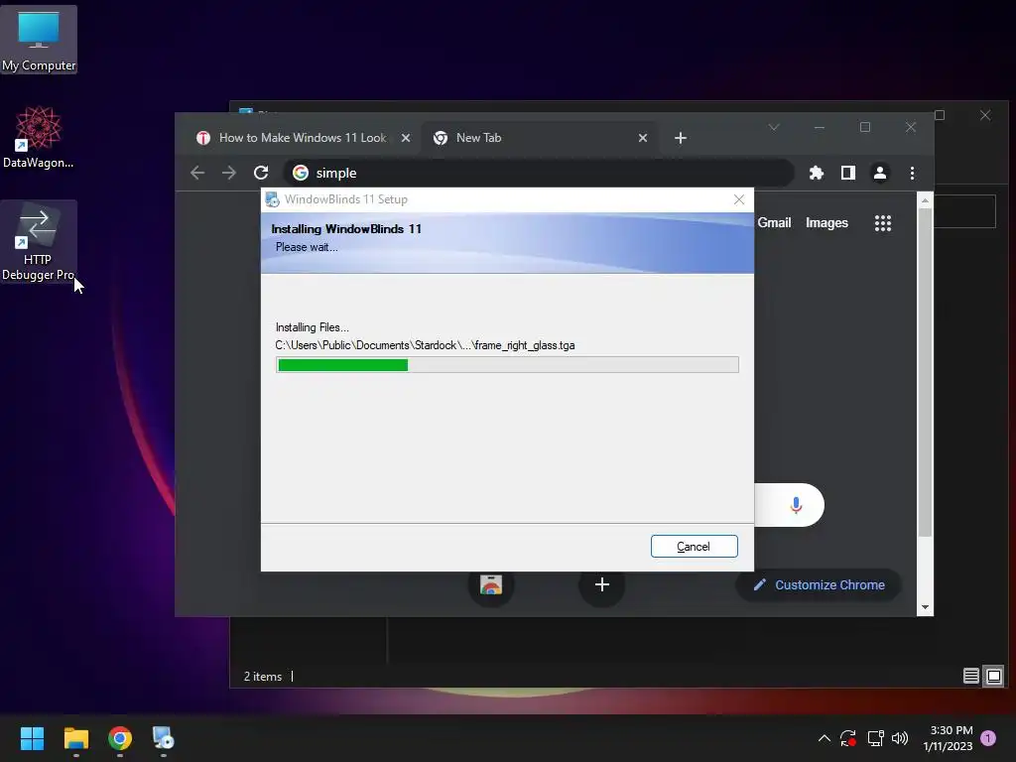1016x762 pixels.
Task: Open the Gmail link
Action: 774,223
